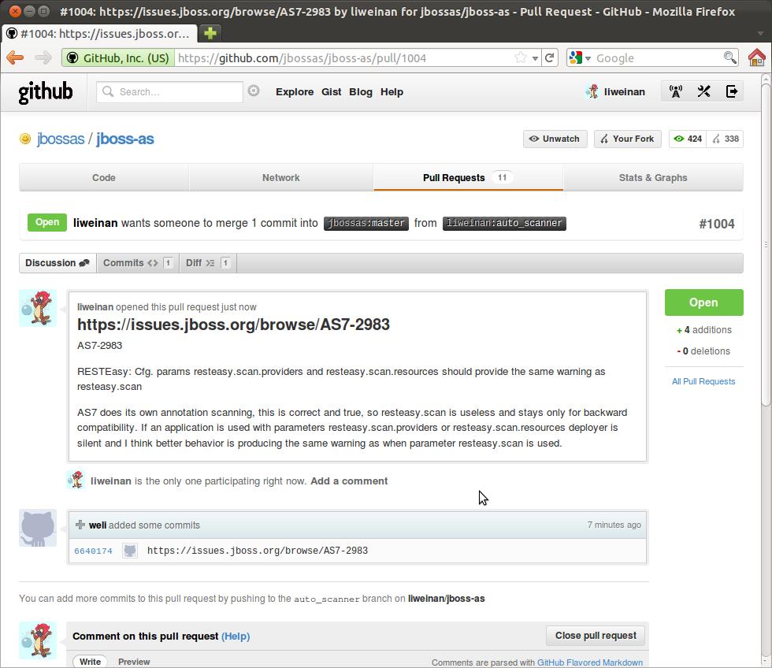This screenshot has width=772, height=668.
Task: Select the #1004 browser tab
Action: 99,33
